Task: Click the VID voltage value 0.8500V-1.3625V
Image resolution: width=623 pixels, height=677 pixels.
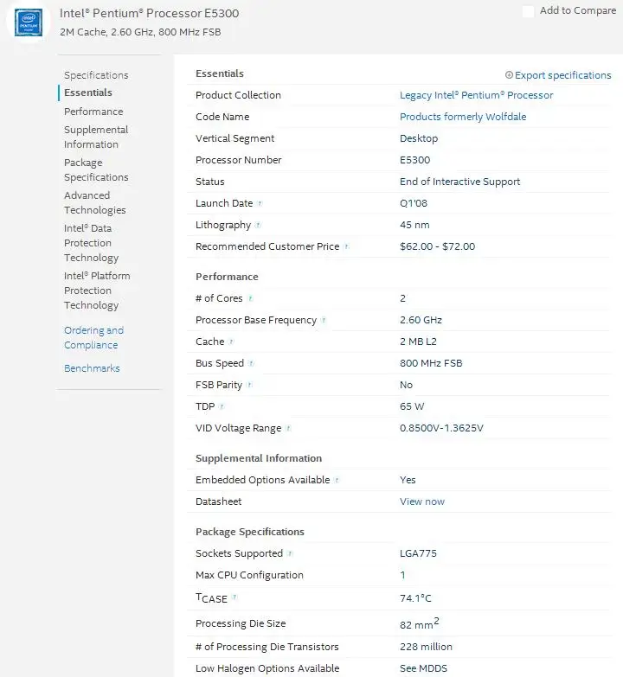Action: (x=441, y=428)
